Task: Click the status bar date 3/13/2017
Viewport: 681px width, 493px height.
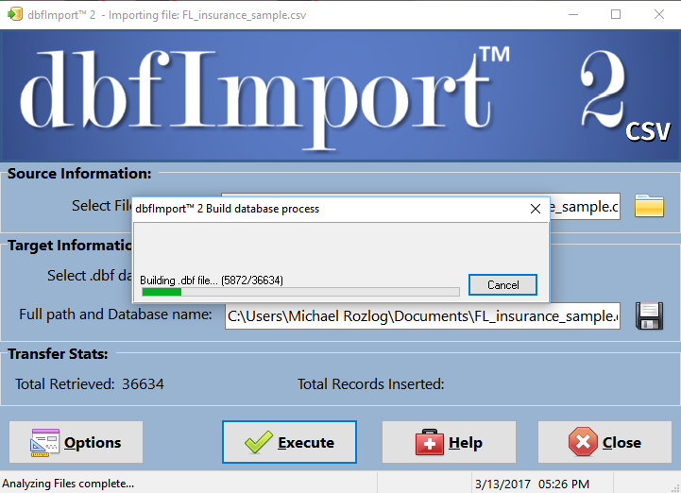Action: coord(502,484)
